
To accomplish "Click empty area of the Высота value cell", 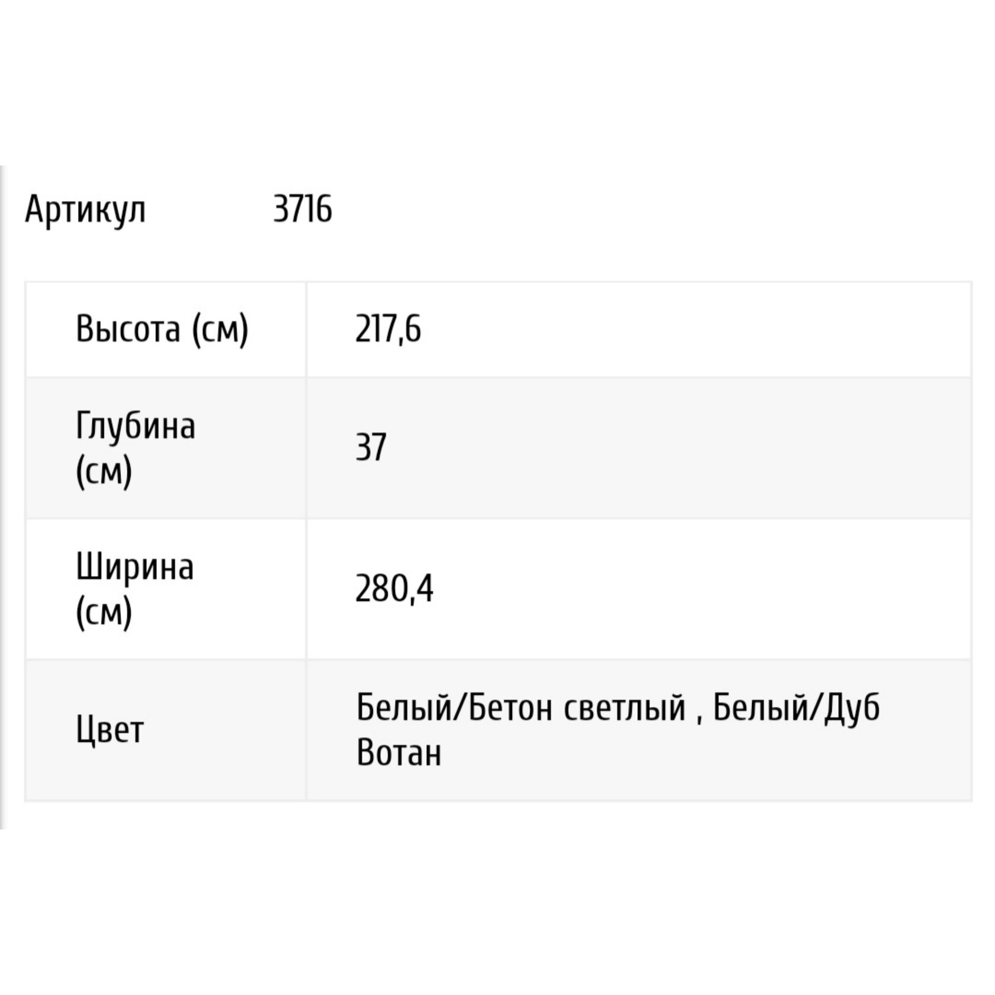I will click(693, 329).
